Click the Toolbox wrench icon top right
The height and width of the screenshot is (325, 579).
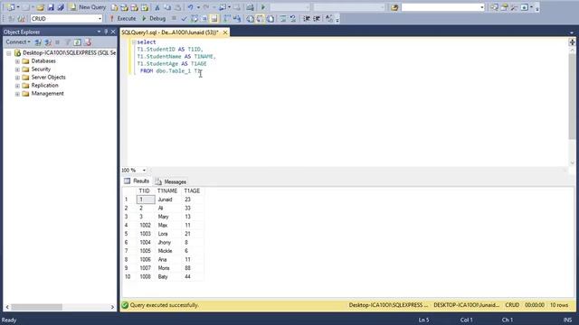(514, 7)
